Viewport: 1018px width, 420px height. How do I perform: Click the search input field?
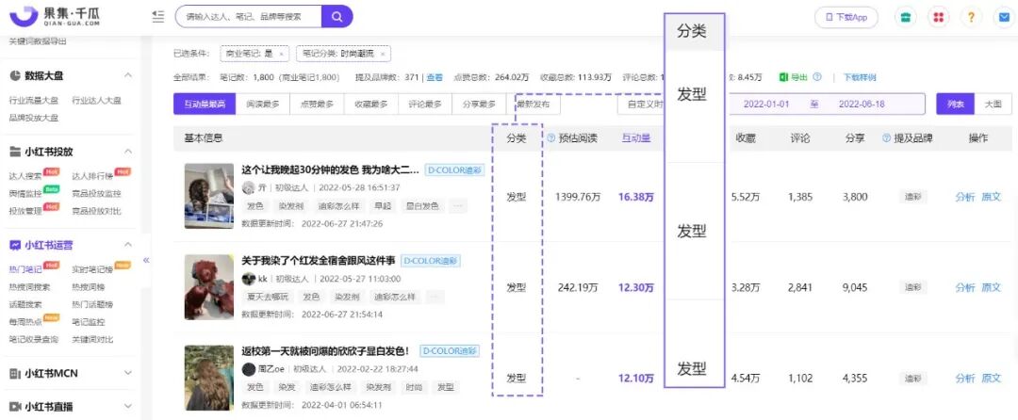[x=249, y=17]
